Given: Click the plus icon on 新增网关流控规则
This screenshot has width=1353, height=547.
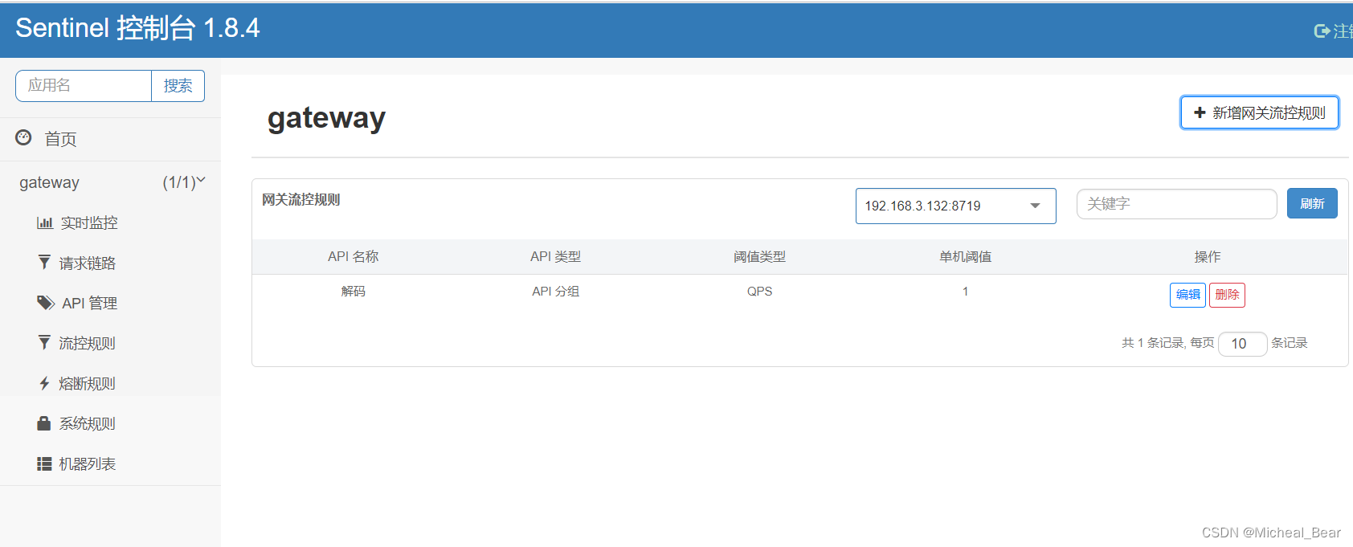Looking at the screenshot, I should point(1200,112).
